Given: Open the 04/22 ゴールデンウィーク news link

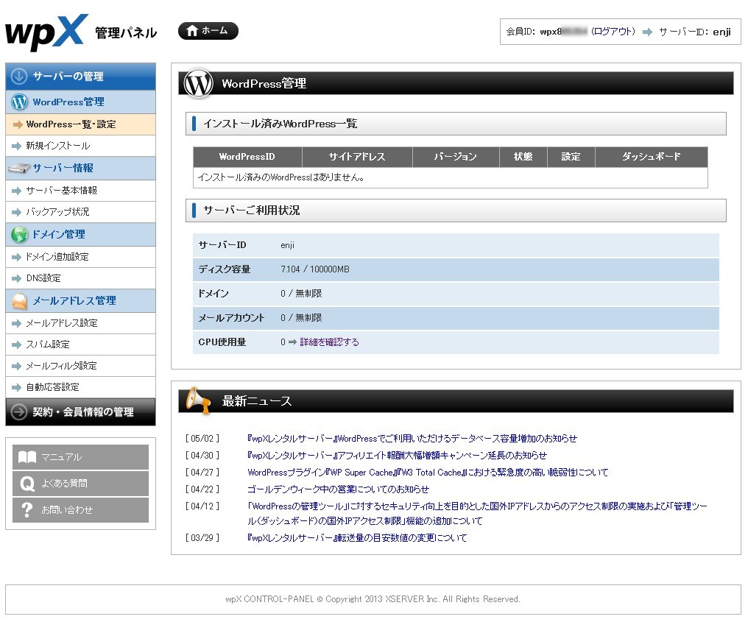Looking at the screenshot, I should [338, 489].
